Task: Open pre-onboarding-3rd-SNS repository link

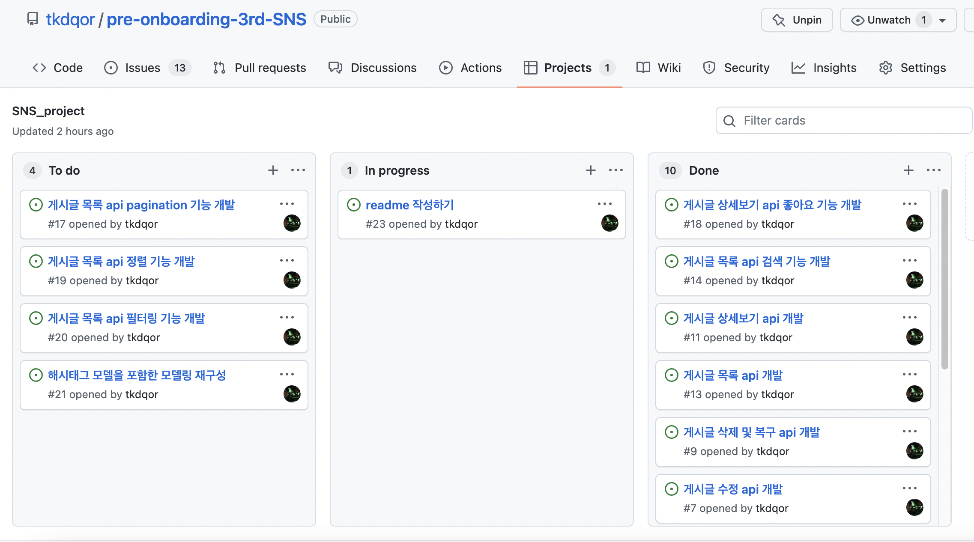Action: pos(206,19)
